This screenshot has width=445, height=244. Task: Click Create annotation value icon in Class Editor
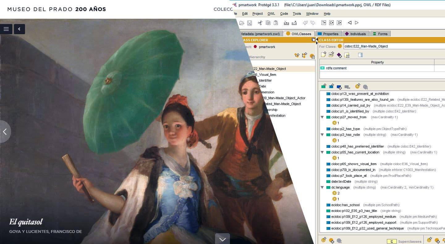[x=324, y=55]
